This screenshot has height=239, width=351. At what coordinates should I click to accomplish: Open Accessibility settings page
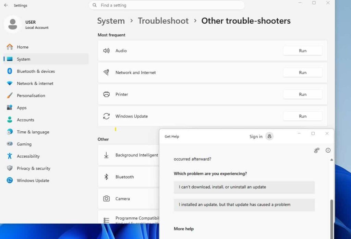(46, 156)
